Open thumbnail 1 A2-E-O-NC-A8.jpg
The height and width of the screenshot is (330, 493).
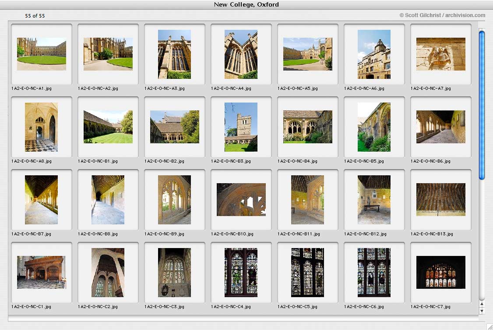[42, 127]
